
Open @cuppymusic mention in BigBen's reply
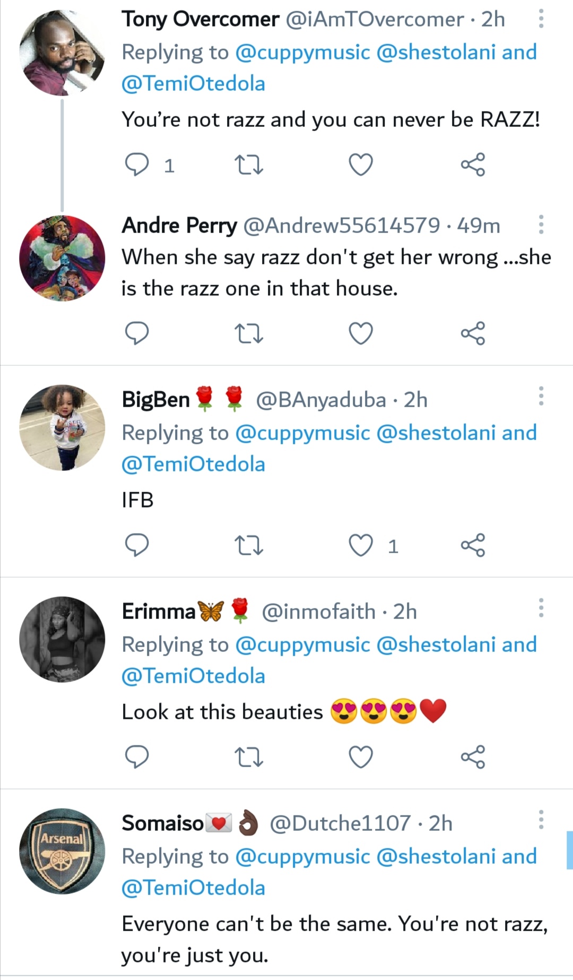[302, 433]
